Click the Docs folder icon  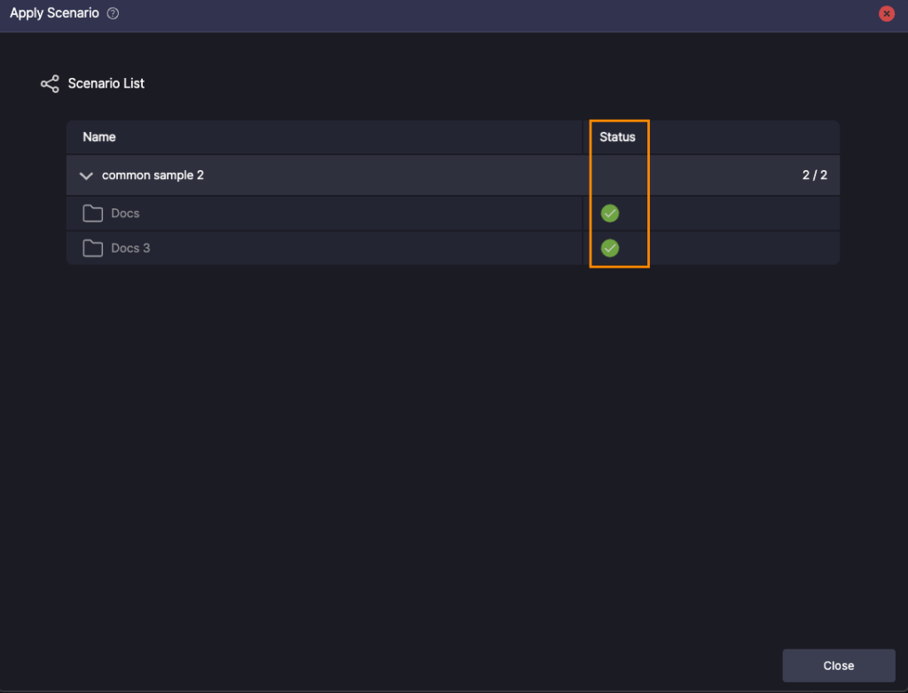point(93,214)
